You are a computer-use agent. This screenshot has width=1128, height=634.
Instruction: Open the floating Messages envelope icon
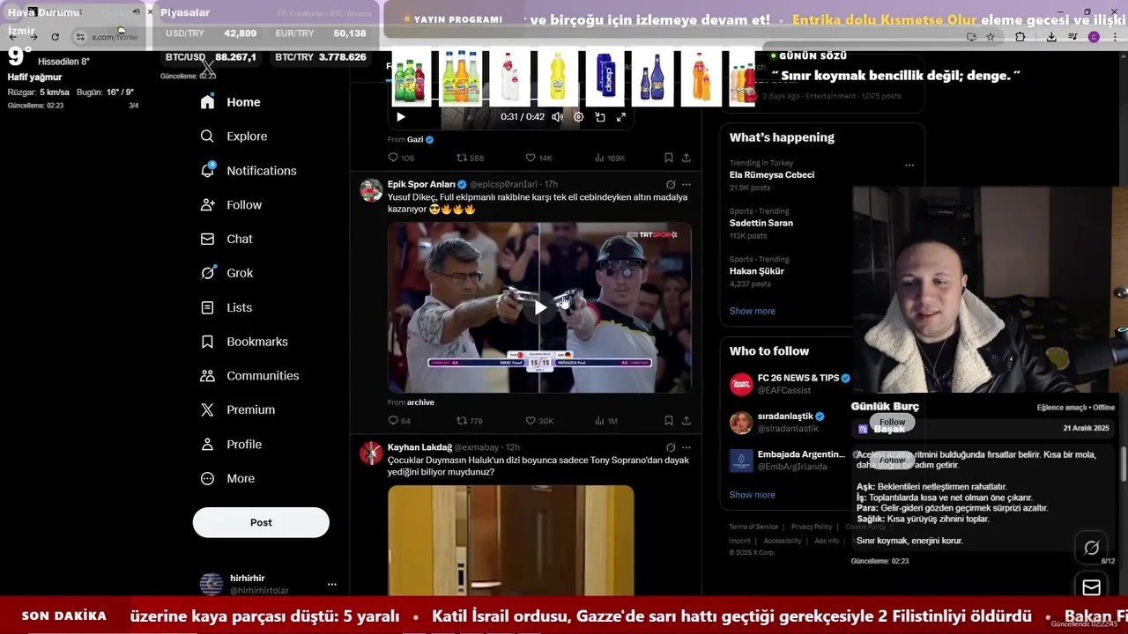click(1091, 587)
